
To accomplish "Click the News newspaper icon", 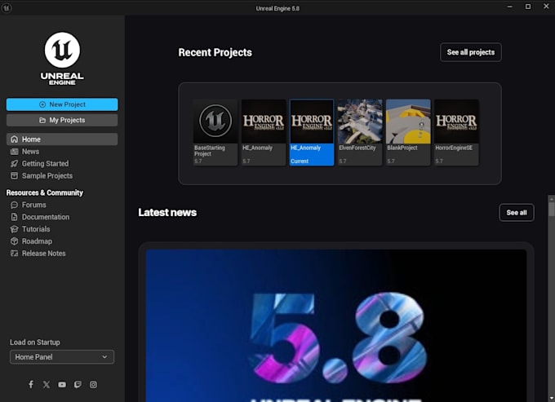I will (x=14, y=152).
